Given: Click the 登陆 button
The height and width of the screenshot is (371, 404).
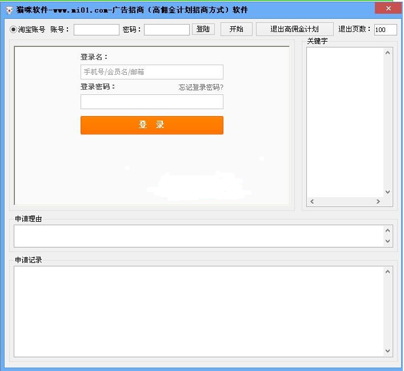Looking at the screenshot, I should (203, 29).
